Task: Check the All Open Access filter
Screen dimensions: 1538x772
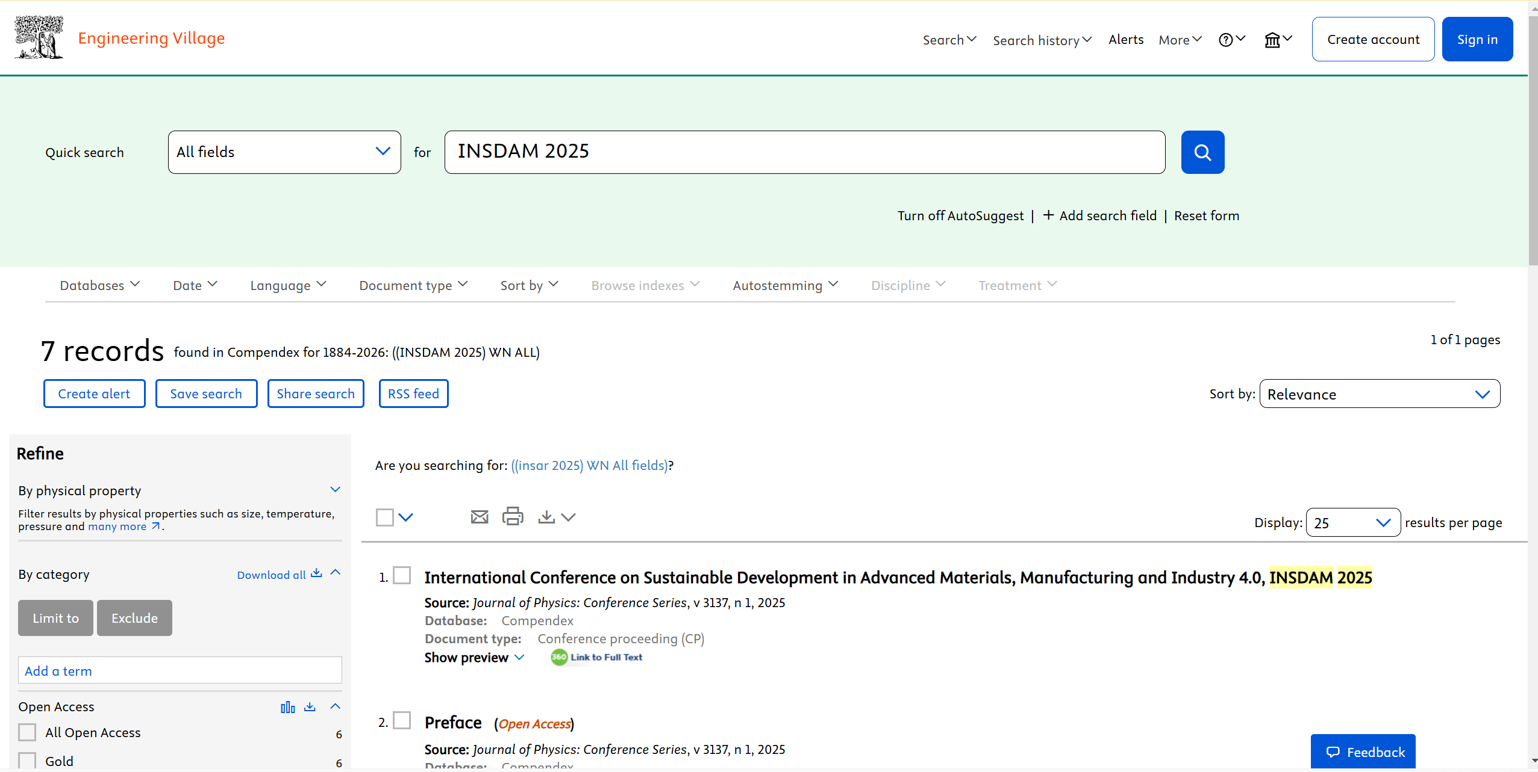Action: (27, 732)
